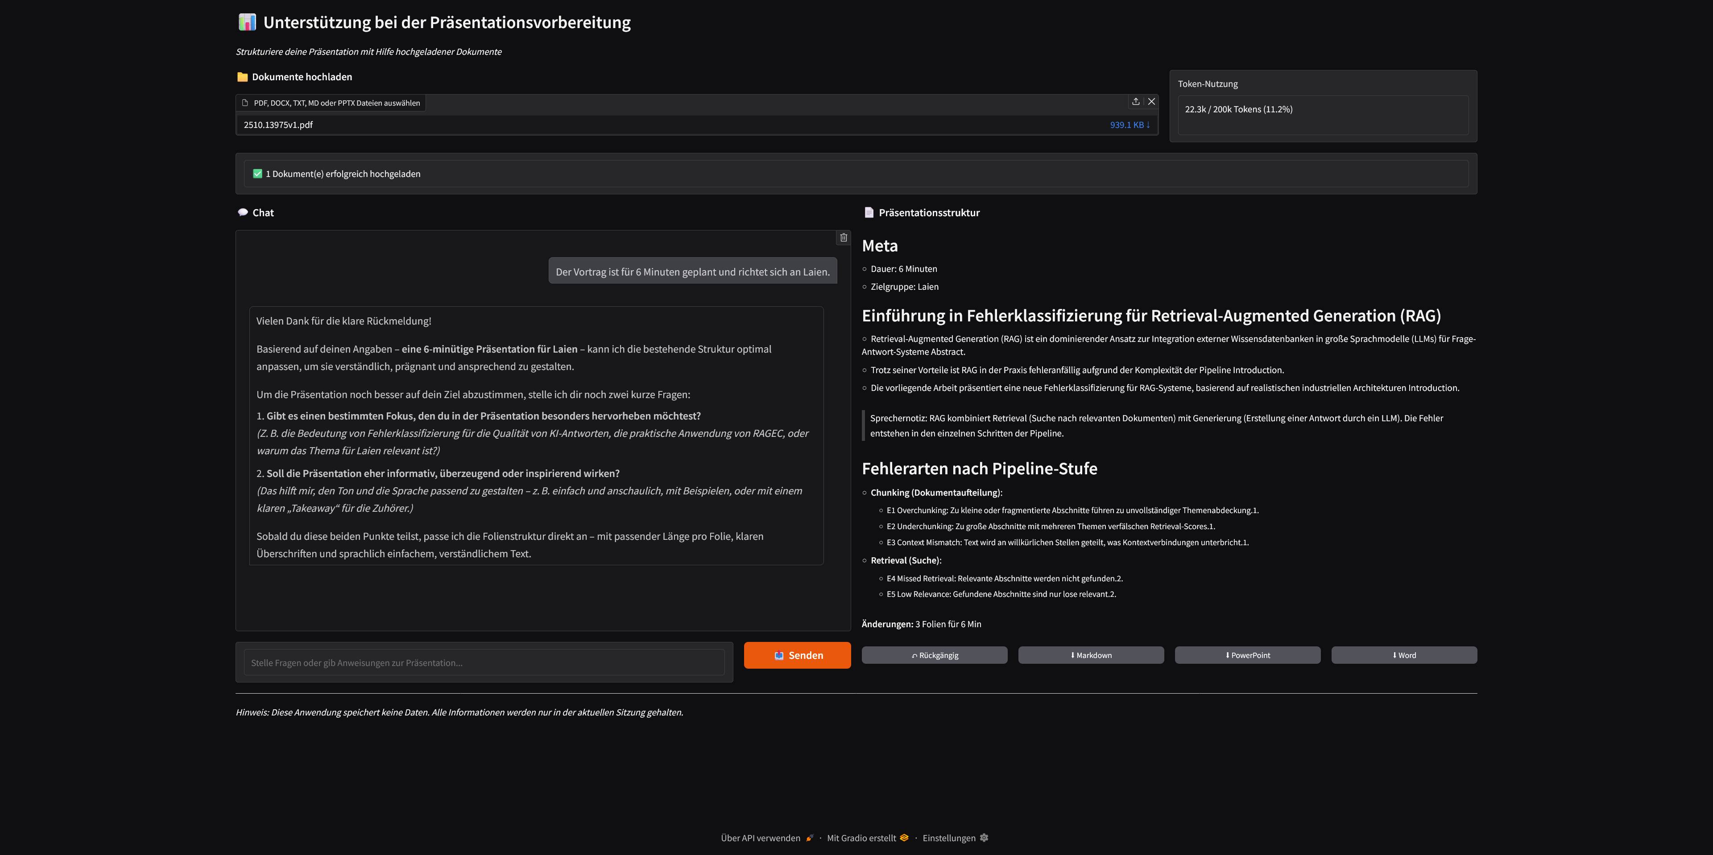Open the Über API verwenden link
The image size is (1713, 855).
(x=761, y=838)
